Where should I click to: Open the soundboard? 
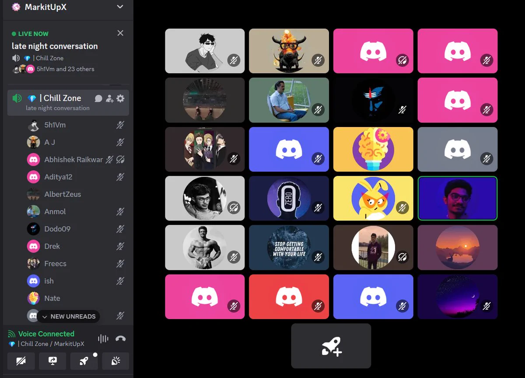(115, 361)
